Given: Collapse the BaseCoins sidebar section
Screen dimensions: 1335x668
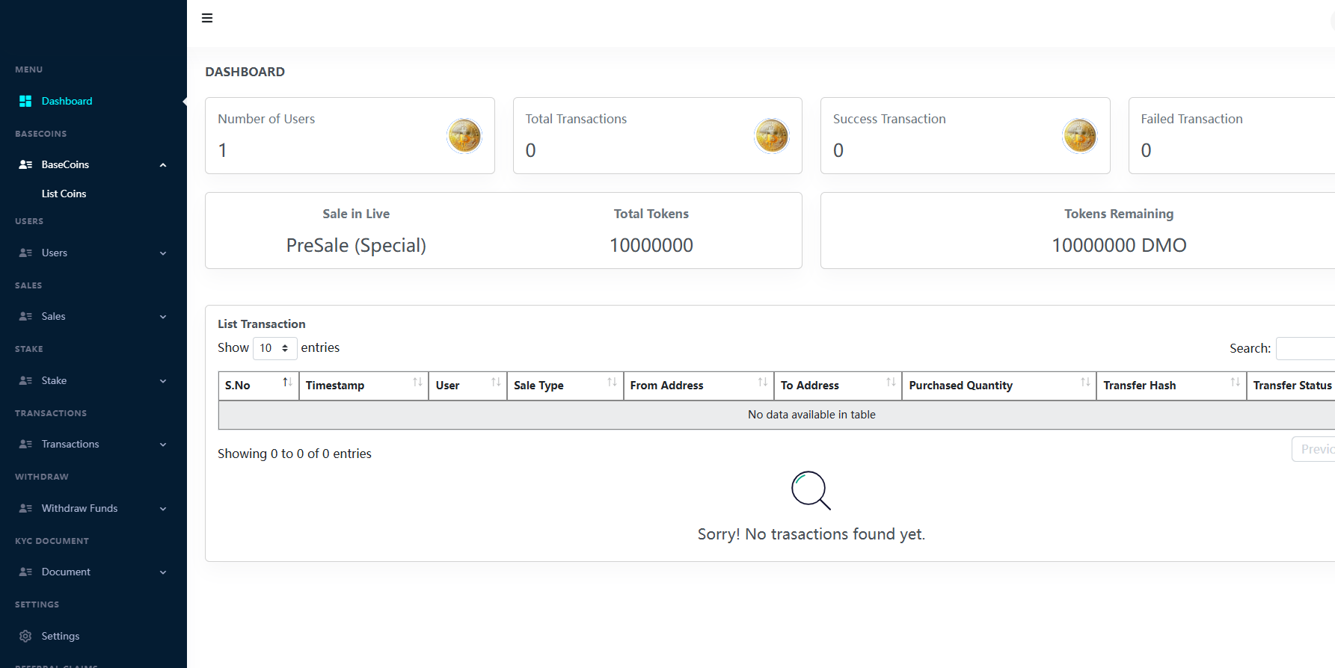Looking at the screenshot, I should [163, 165].
